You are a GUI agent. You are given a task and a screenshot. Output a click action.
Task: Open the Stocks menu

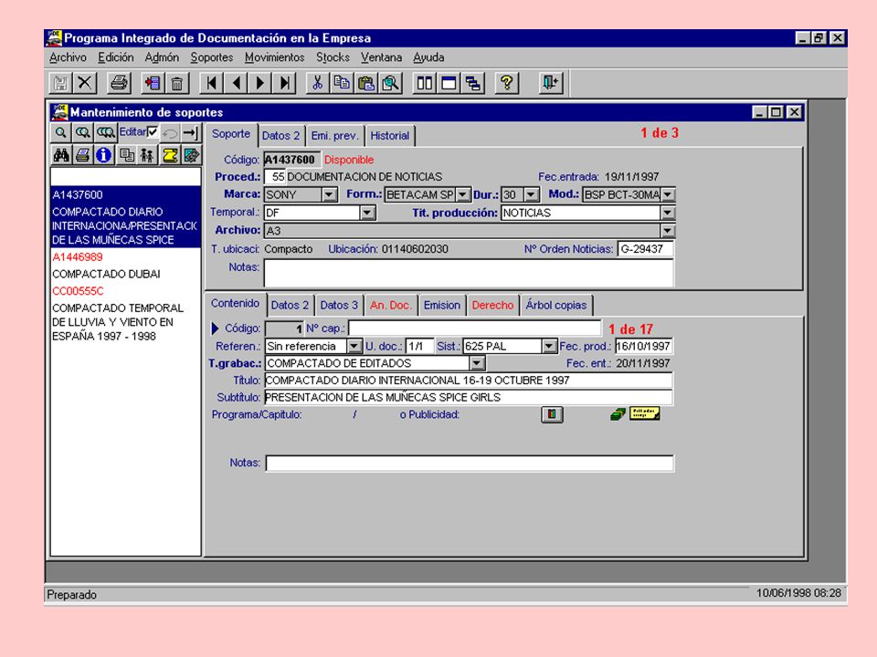(333, 57)
